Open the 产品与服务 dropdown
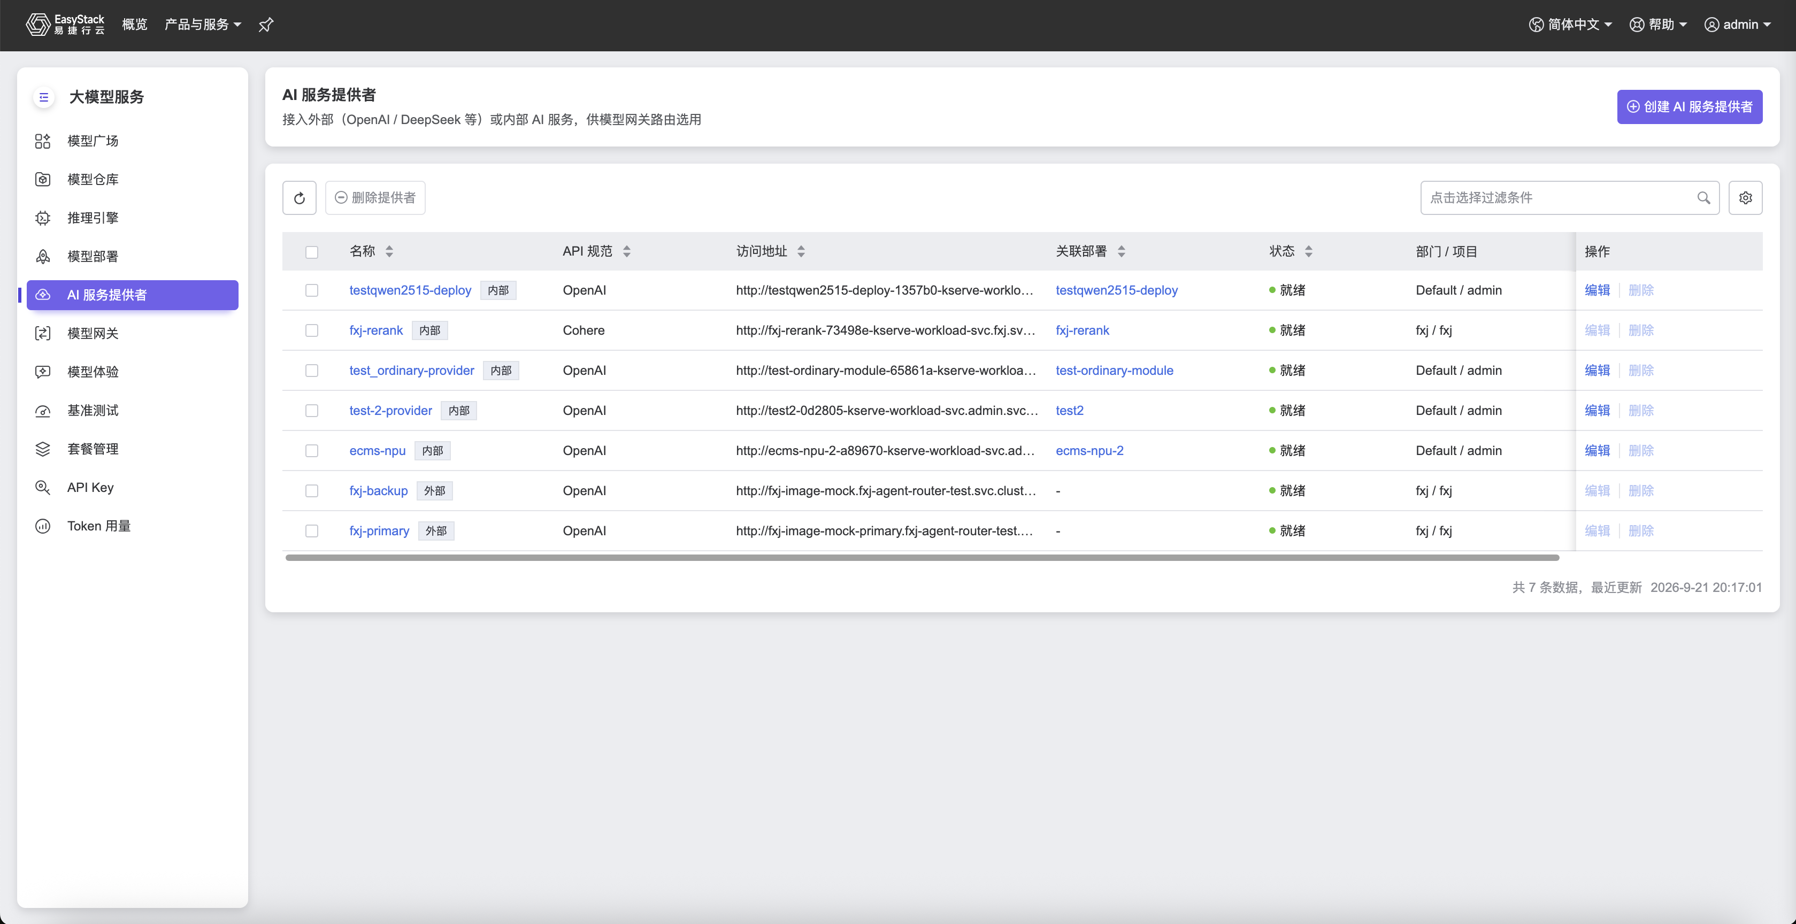 point(203,25)
